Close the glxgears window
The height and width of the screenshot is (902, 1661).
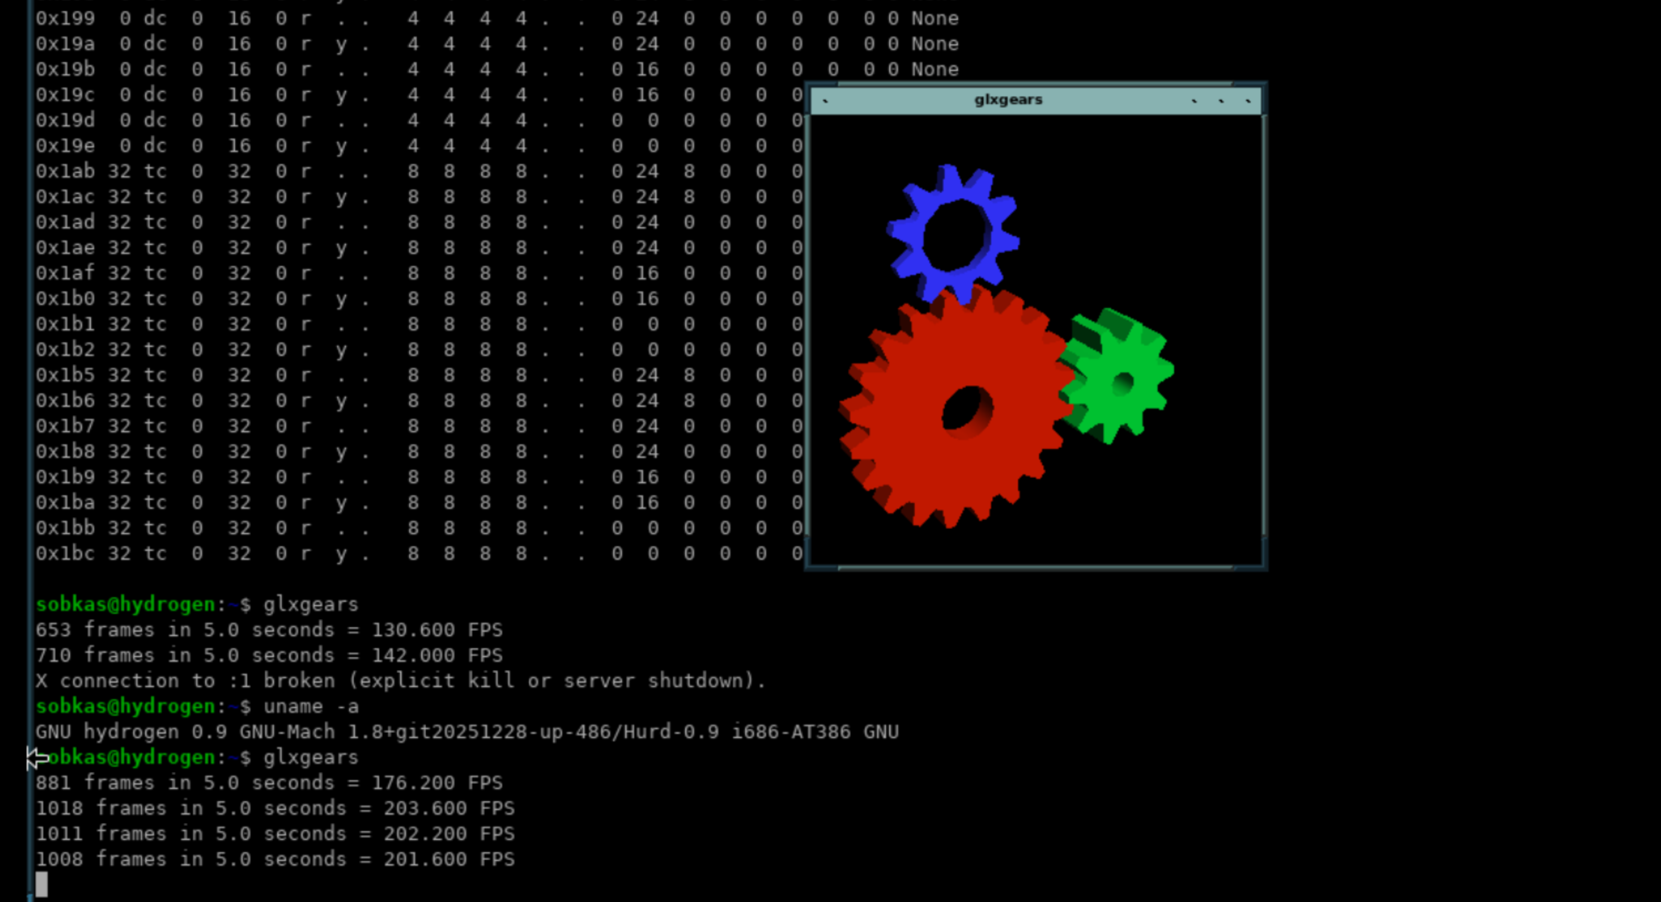point(1249,100)
